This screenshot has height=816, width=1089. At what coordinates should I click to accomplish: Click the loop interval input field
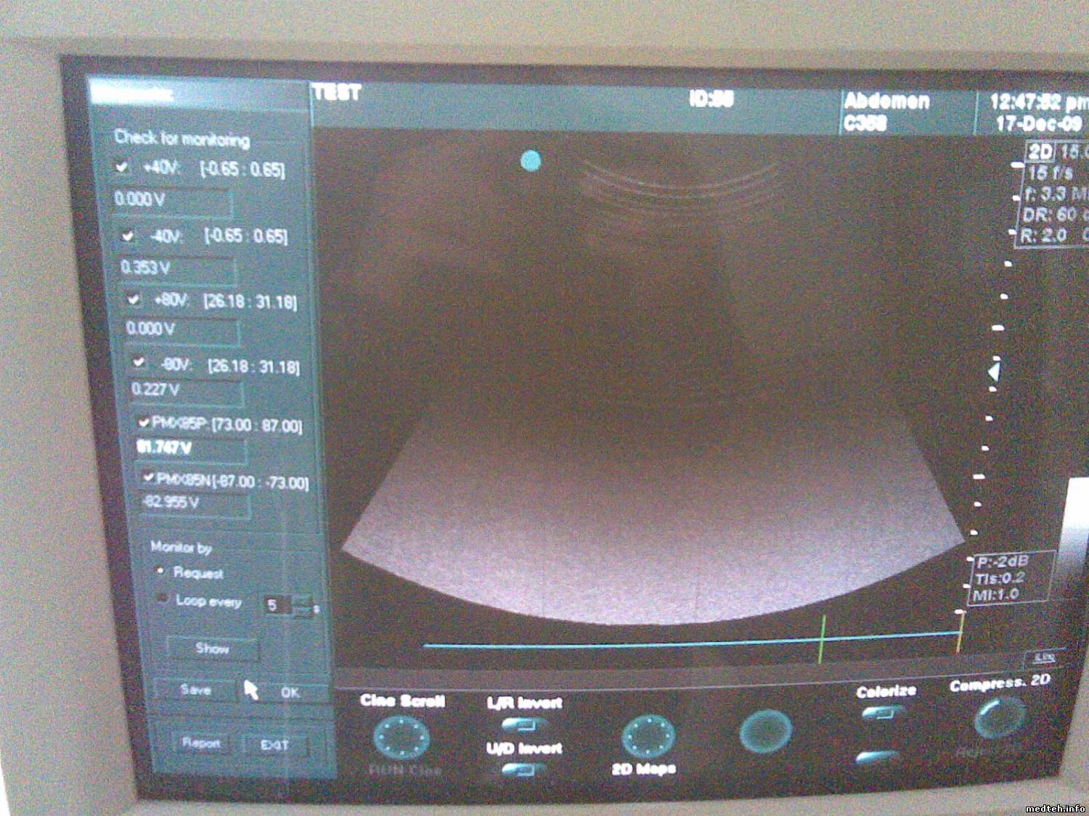(x=276, y=605)
